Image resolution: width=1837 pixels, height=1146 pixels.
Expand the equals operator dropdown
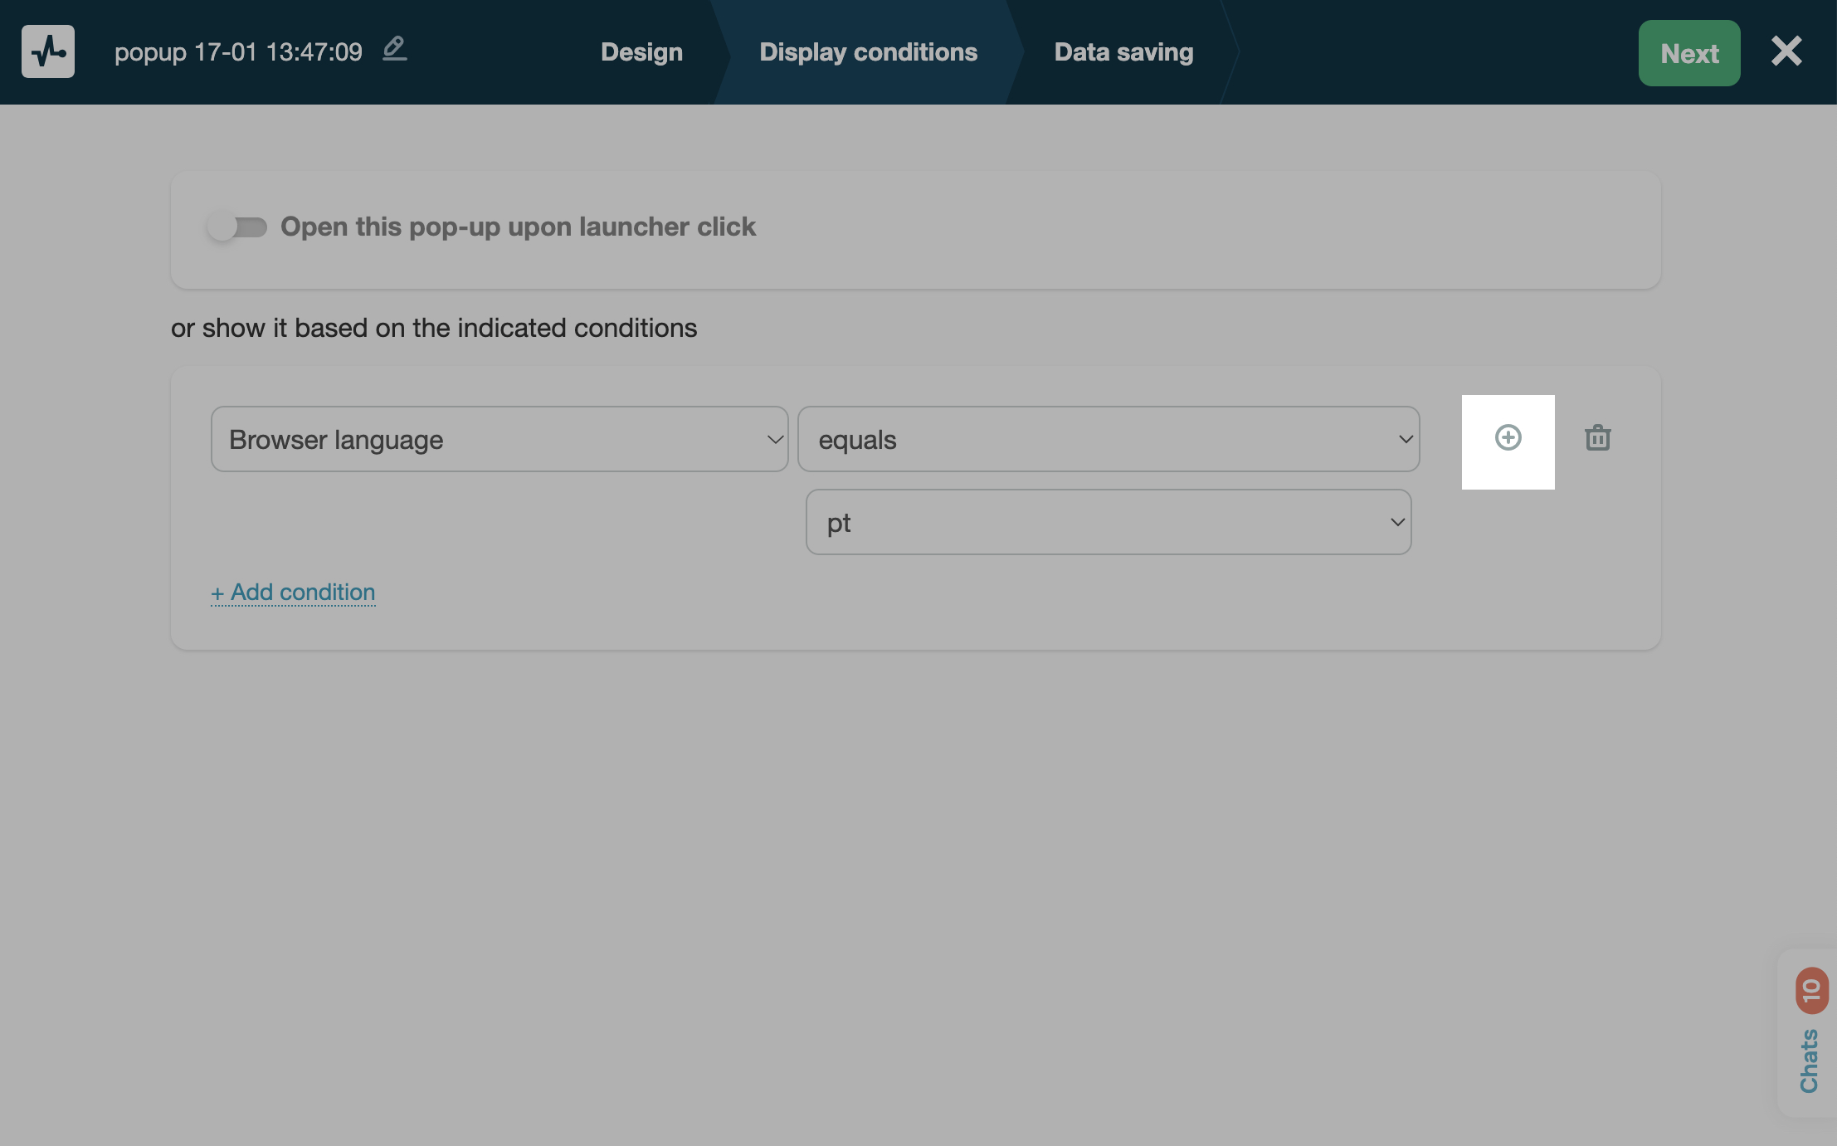click(1108, 439)
